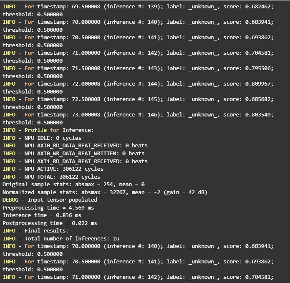Select the NPU AXI1_RD_DATA_BEAT_RECEIVED line

(75, 161)
